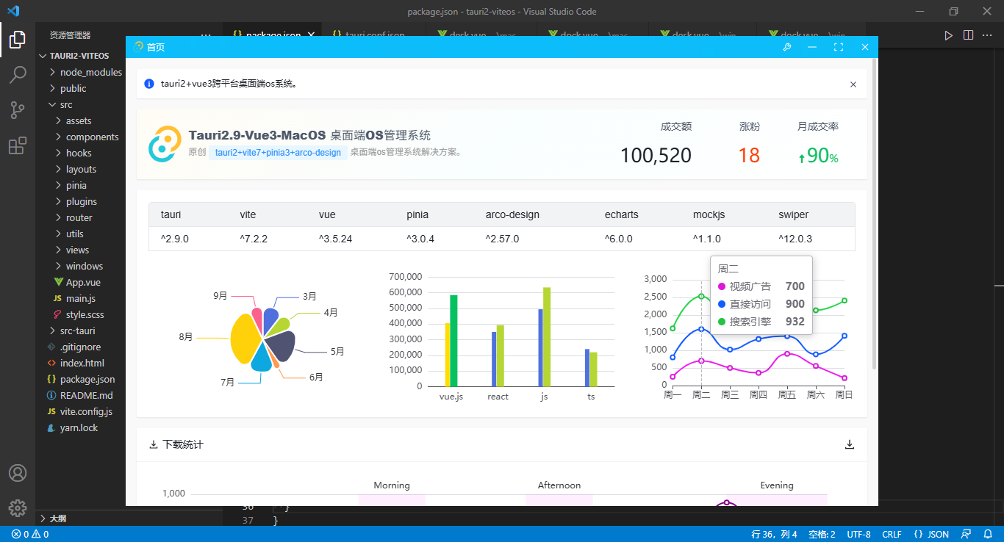Click the ^7.2.2 vite version cell
This screenshot has width=1004, height=542.
[254, 239]
